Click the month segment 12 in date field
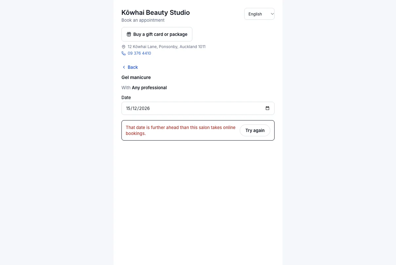Image resolution: width=396 pixels, height=265 pixels. (x=135, y=108)
